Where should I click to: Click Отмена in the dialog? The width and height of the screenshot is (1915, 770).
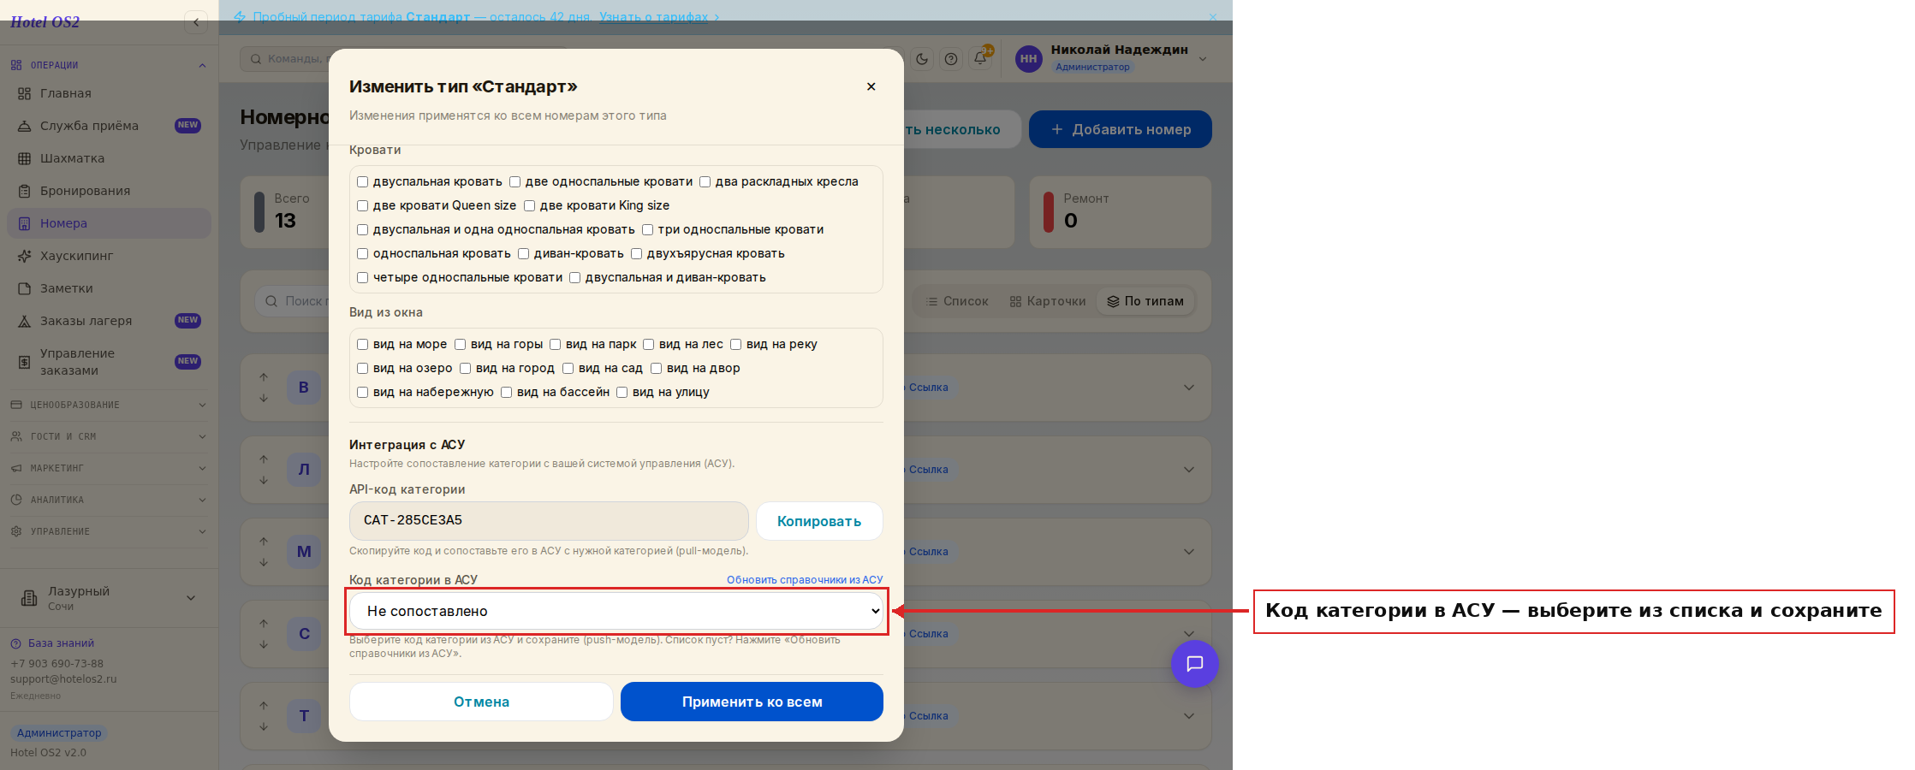[481, 702]
